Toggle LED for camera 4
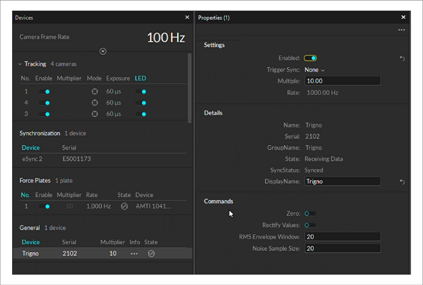Viewport: 423px width, 285px height. [141, 103]
